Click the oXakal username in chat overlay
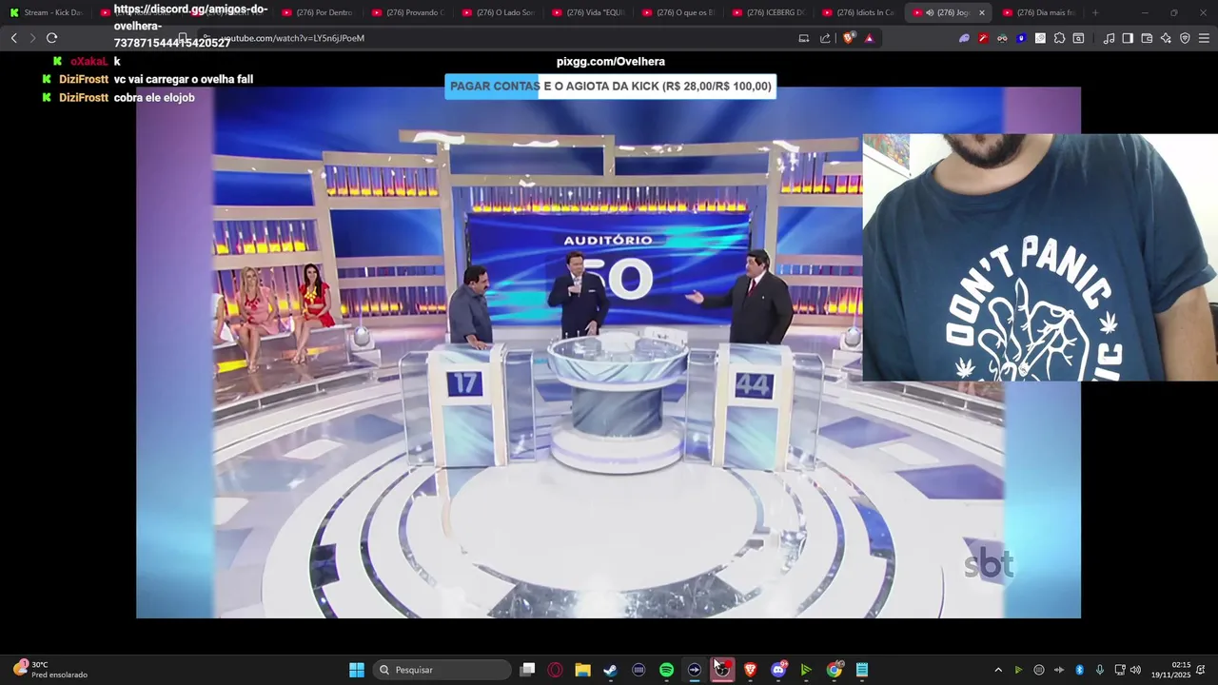 88,61
